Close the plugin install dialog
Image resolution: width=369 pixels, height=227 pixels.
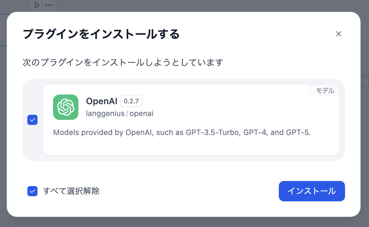[x=338, y=34]
